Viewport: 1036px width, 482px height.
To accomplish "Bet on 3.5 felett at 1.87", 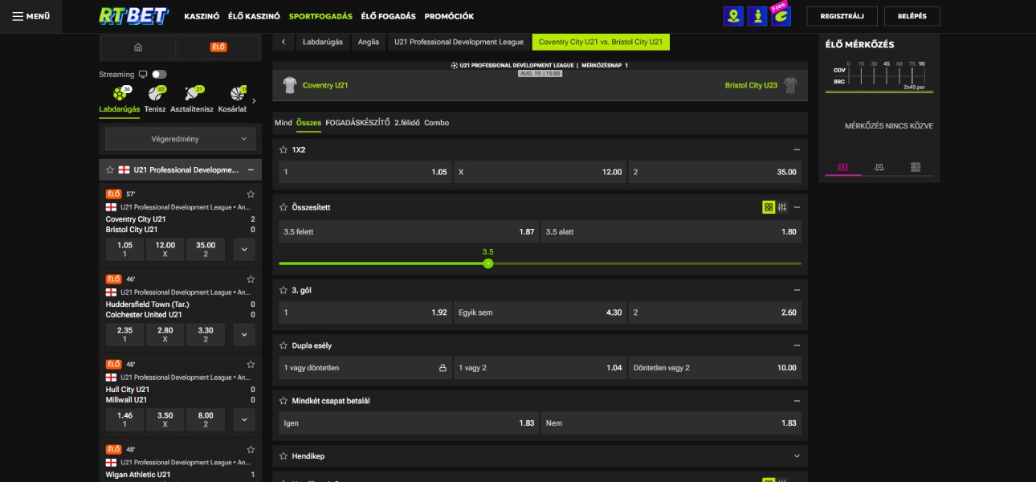I will (409, 231).
